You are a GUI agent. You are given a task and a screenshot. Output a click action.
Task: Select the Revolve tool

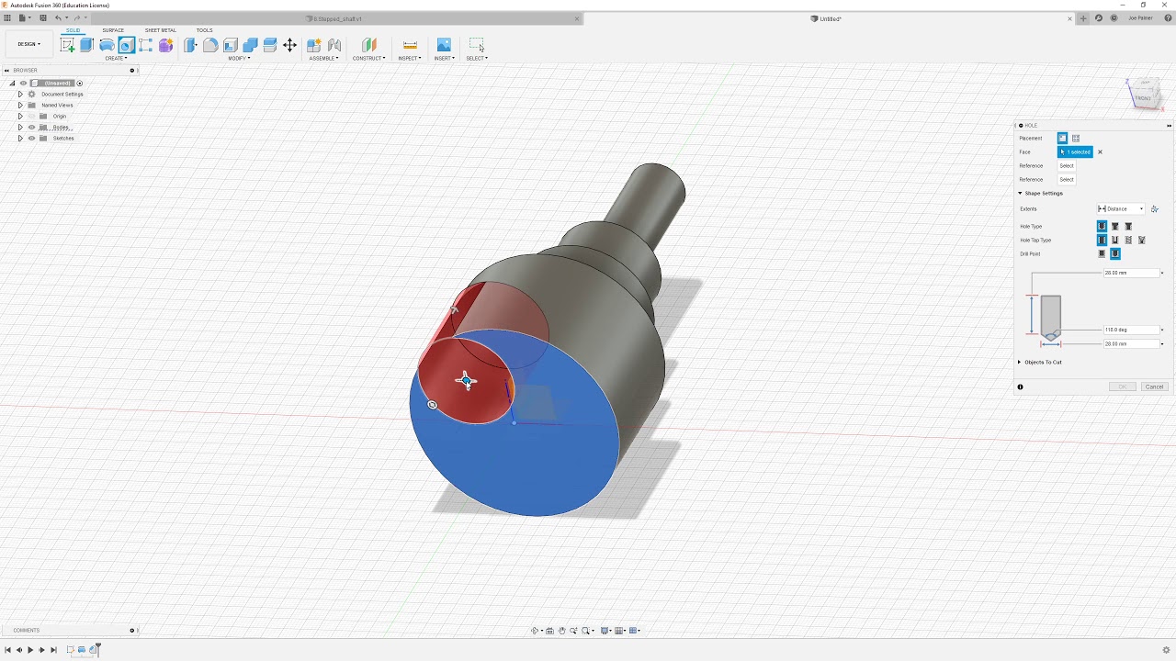107,45
